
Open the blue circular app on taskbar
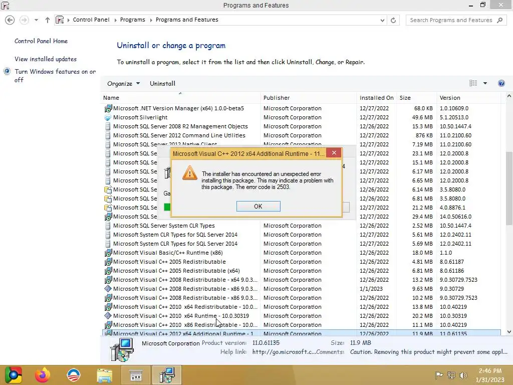click(x=73, y=375)
